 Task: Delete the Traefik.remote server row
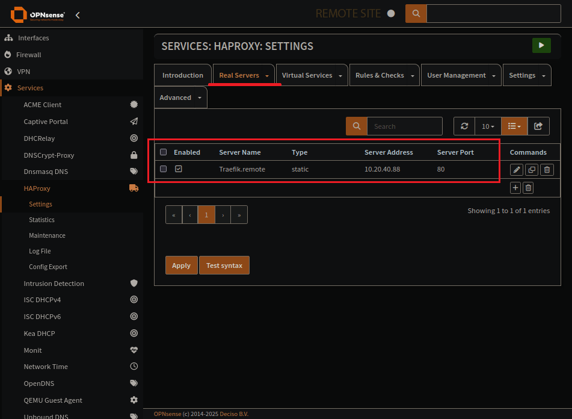547,169
